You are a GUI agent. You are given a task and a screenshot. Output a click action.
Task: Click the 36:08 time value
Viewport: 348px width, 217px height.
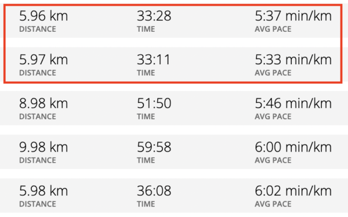tap(154, 191)
